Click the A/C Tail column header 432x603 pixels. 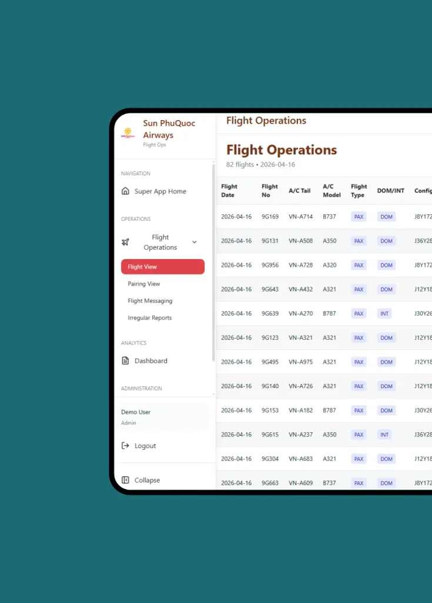299,191
